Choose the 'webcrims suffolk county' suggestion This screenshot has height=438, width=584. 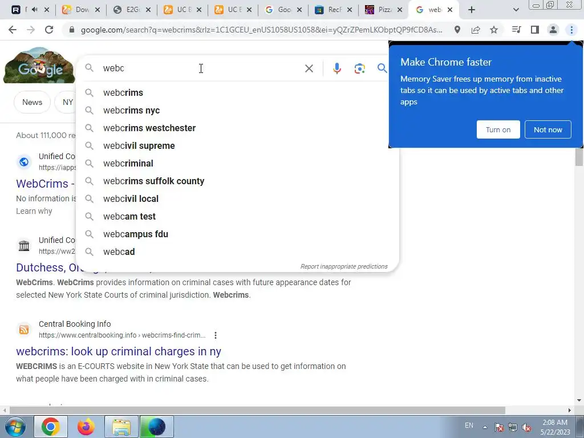pos(237,181)
